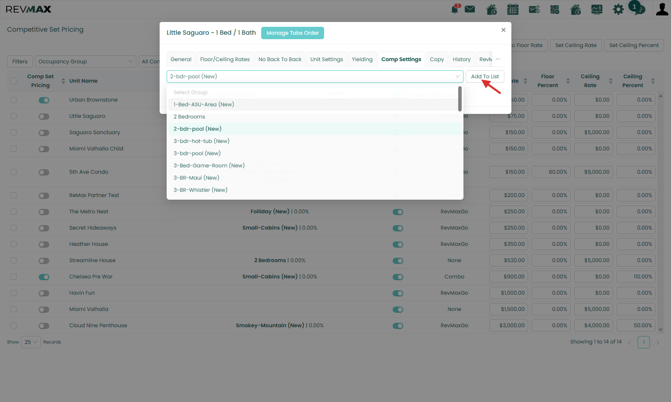Open house-dollar icon beside the calendar icon
The height and width of the screenshot is (402, 671).
click(492, 9)
